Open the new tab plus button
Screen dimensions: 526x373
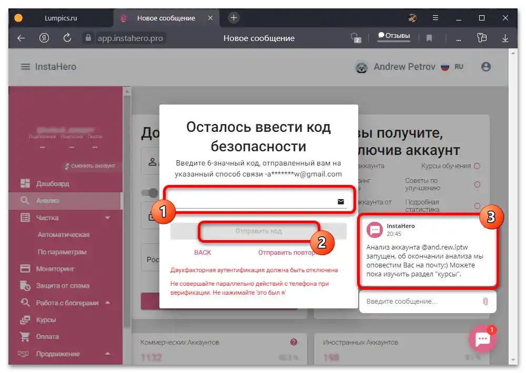pos(234,18)
